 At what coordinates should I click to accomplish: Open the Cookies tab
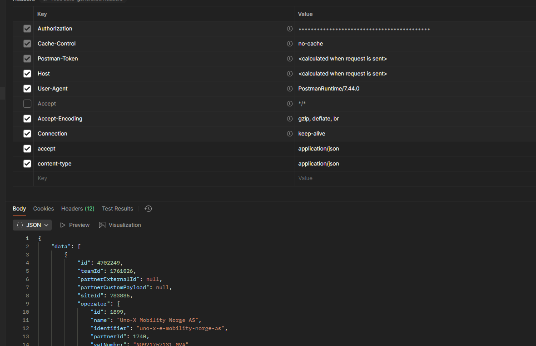pos(44,209)
